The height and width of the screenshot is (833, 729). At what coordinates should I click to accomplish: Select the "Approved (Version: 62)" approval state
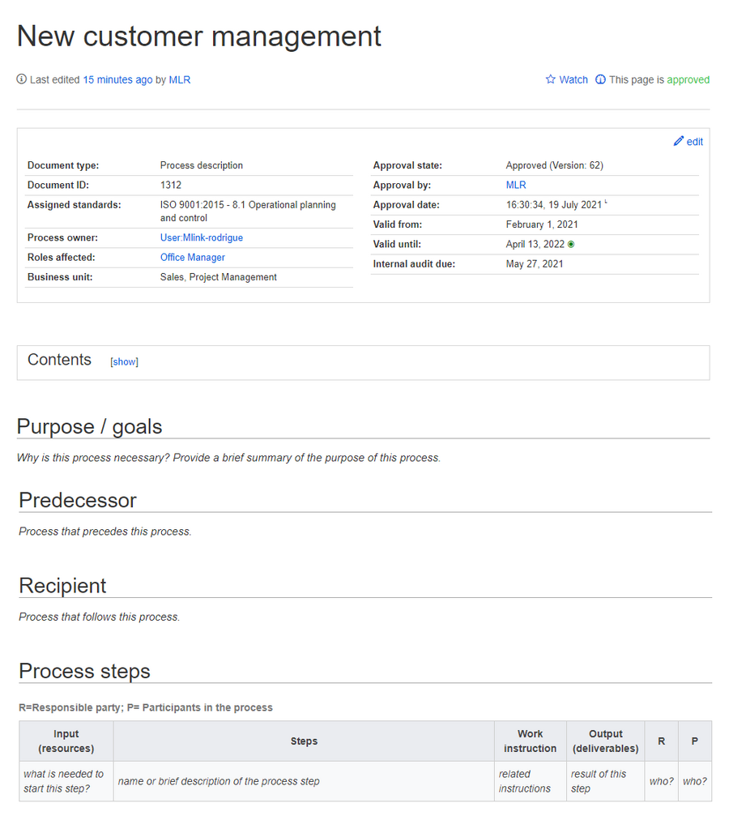[558, 165]
